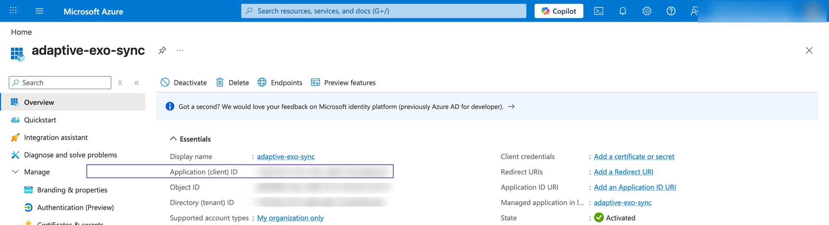Click the Overview sidebar icon
Image resolution: width=829 pixels, height=225 pixels.
15,102
